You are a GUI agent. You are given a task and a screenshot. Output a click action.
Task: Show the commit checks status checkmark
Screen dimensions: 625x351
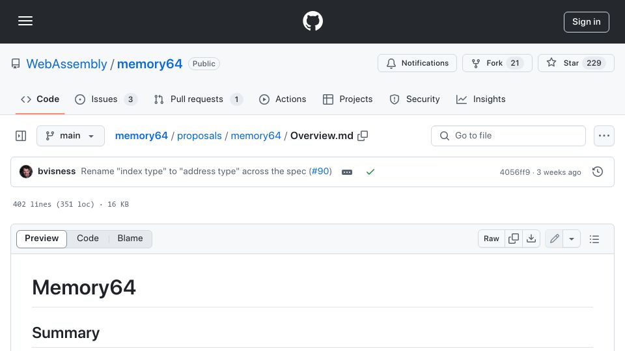tap(370, 172)
